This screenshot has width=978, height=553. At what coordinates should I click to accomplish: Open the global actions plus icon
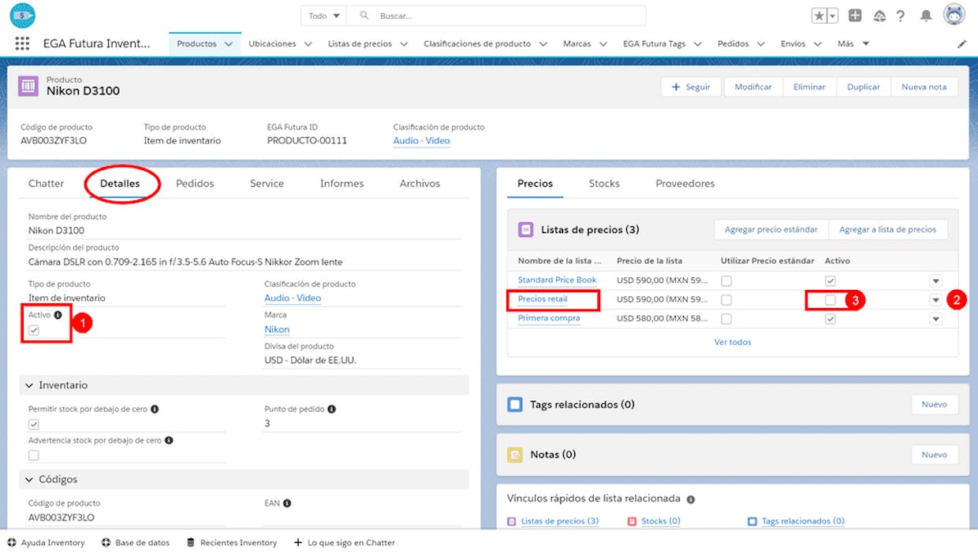tap(855, 16)
